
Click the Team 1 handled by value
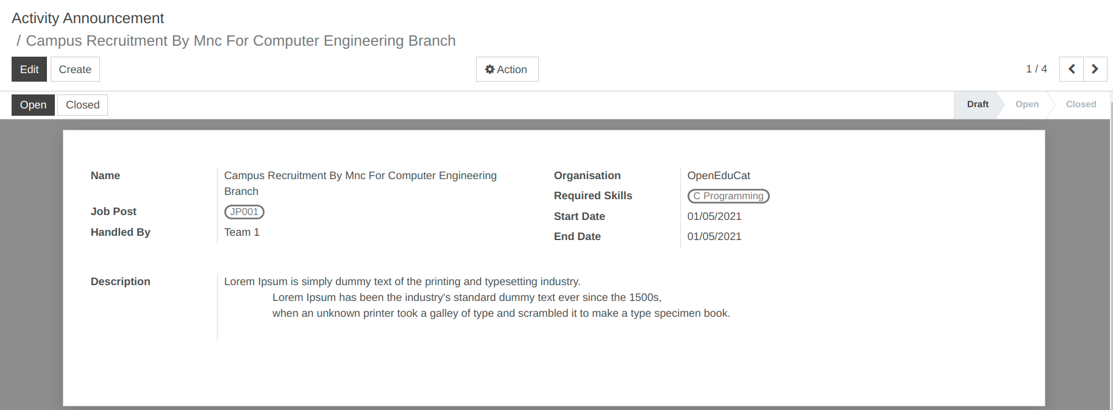click(x=242, y=232)
